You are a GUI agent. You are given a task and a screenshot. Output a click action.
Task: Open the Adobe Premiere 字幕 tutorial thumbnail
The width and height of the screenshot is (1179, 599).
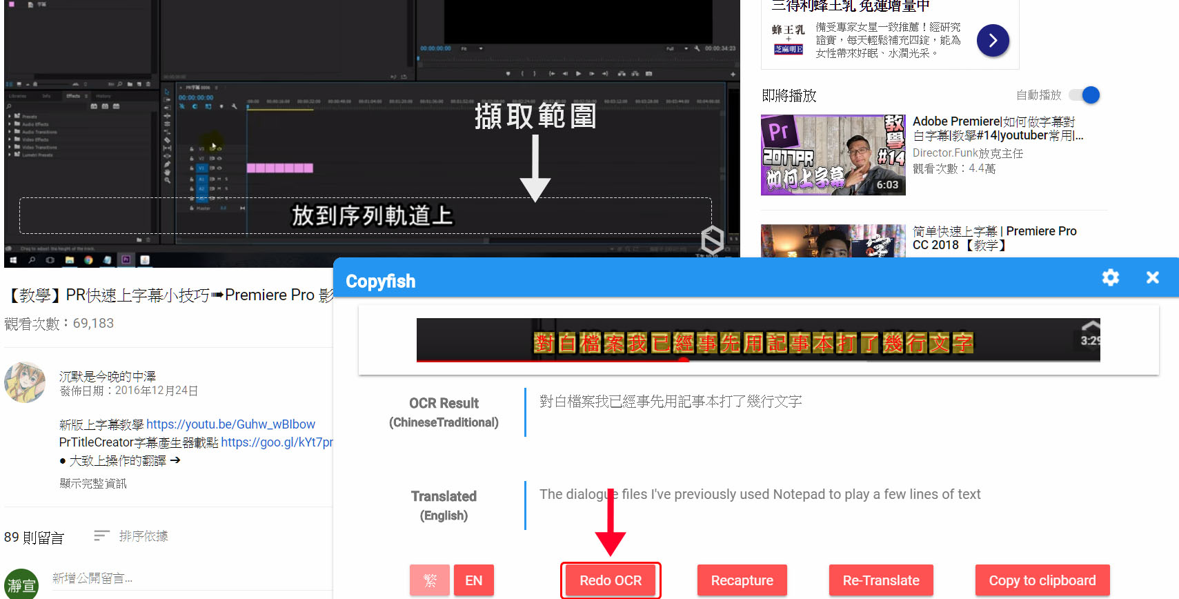[833, 155]
